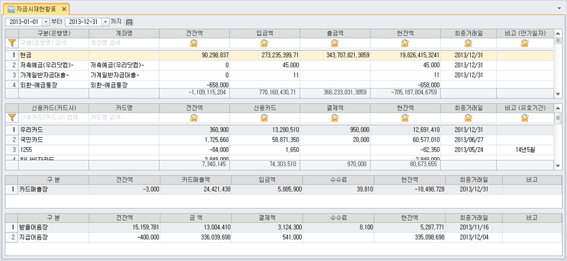Select the 가계일반자금대출- bank row
The width and height of the screenshot is (567, 261).
(279, 75)
